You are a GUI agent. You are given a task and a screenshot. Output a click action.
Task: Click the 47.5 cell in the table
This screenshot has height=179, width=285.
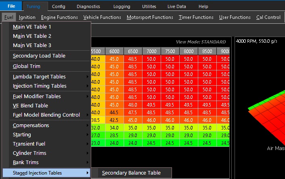click(x=133, y=113)
